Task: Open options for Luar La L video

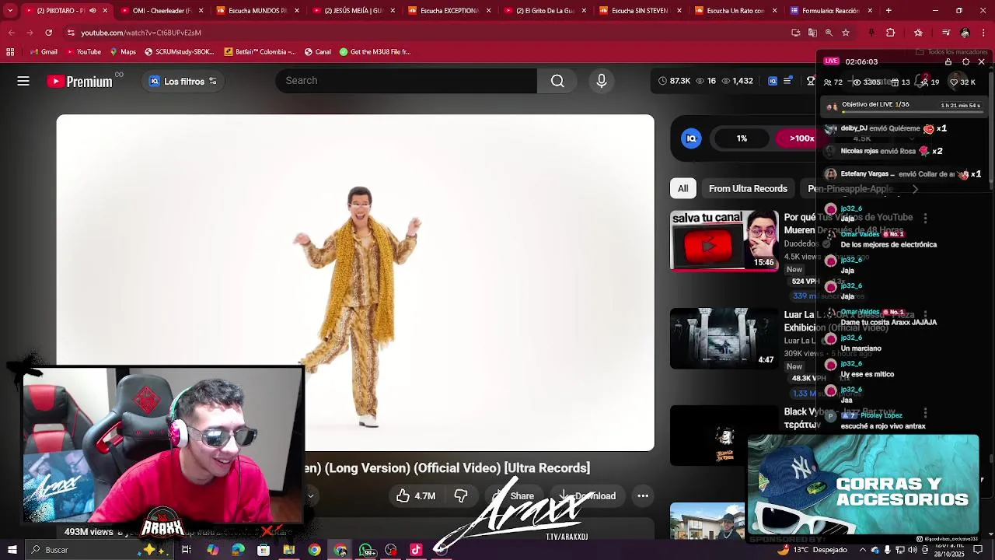Action: 925,316
